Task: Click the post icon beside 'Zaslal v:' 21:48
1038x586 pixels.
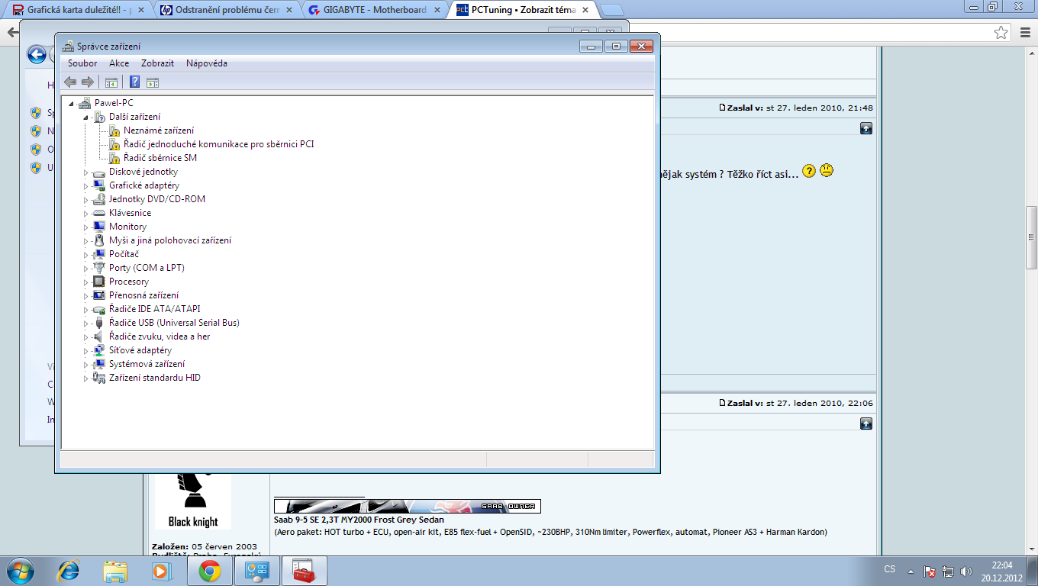Action: [x=722, y=108]
